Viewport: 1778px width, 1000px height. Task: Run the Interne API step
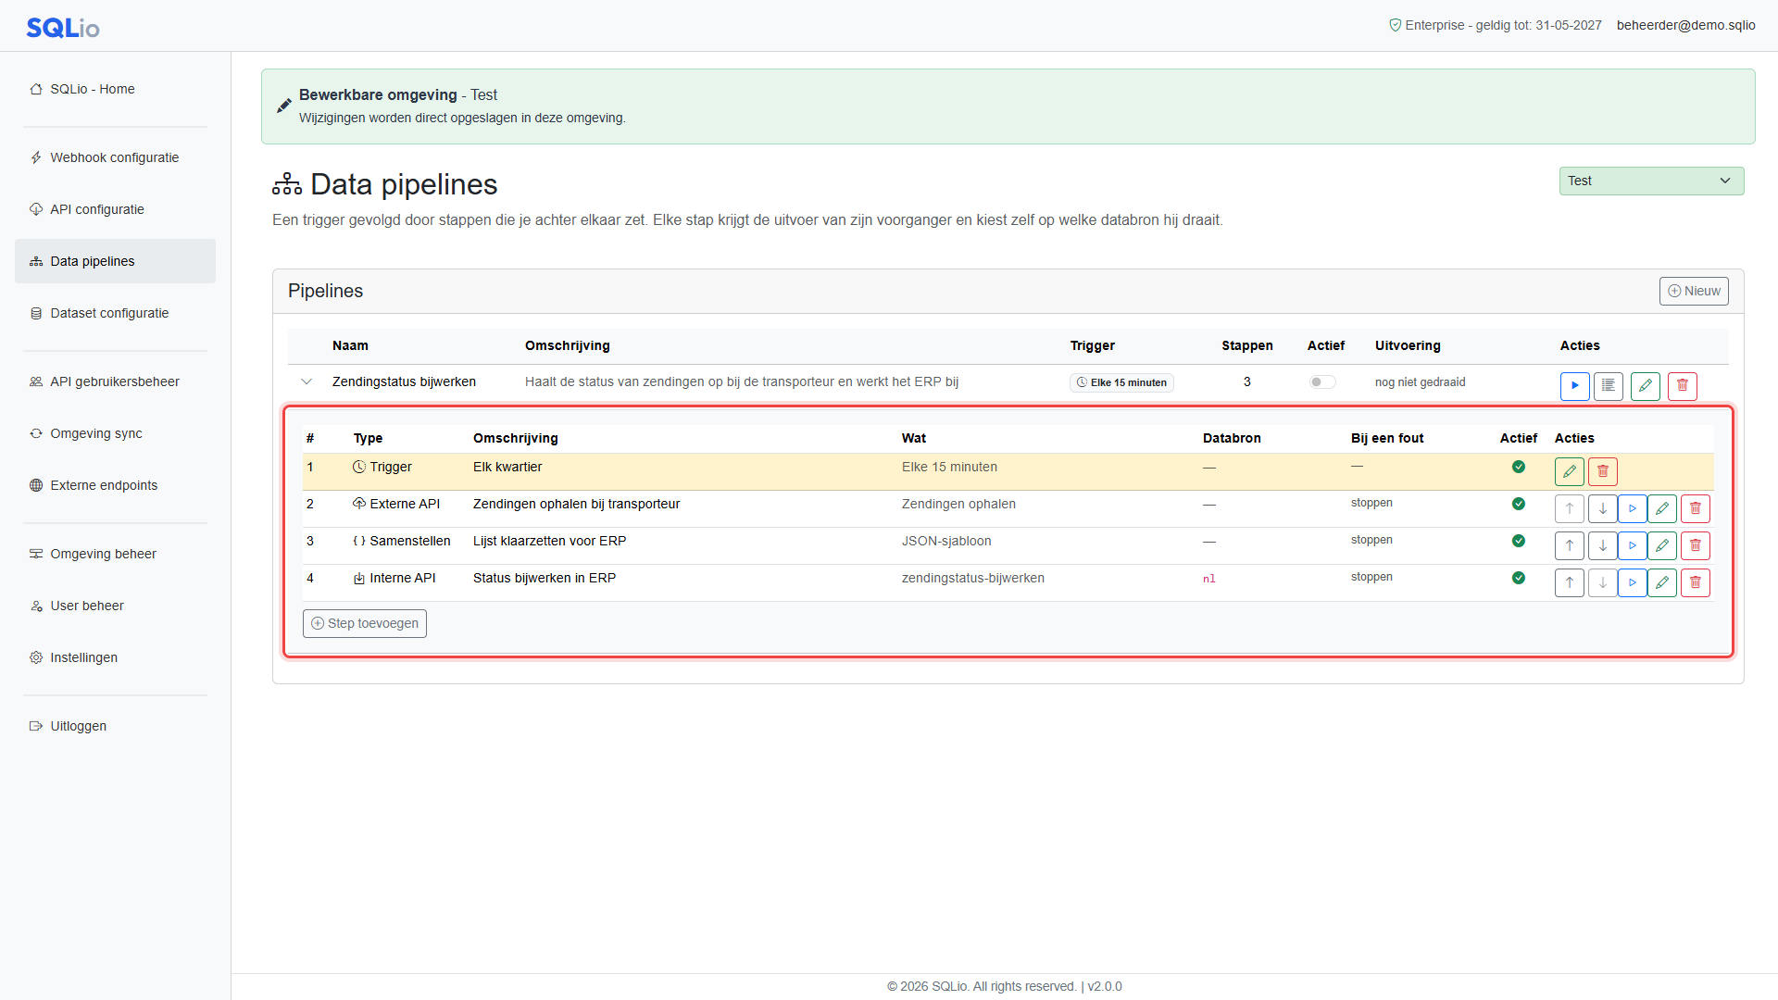click(1632, 582)
